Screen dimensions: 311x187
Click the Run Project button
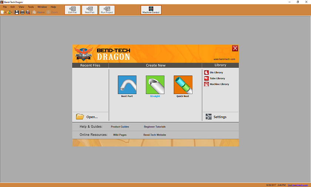(107, 10)
